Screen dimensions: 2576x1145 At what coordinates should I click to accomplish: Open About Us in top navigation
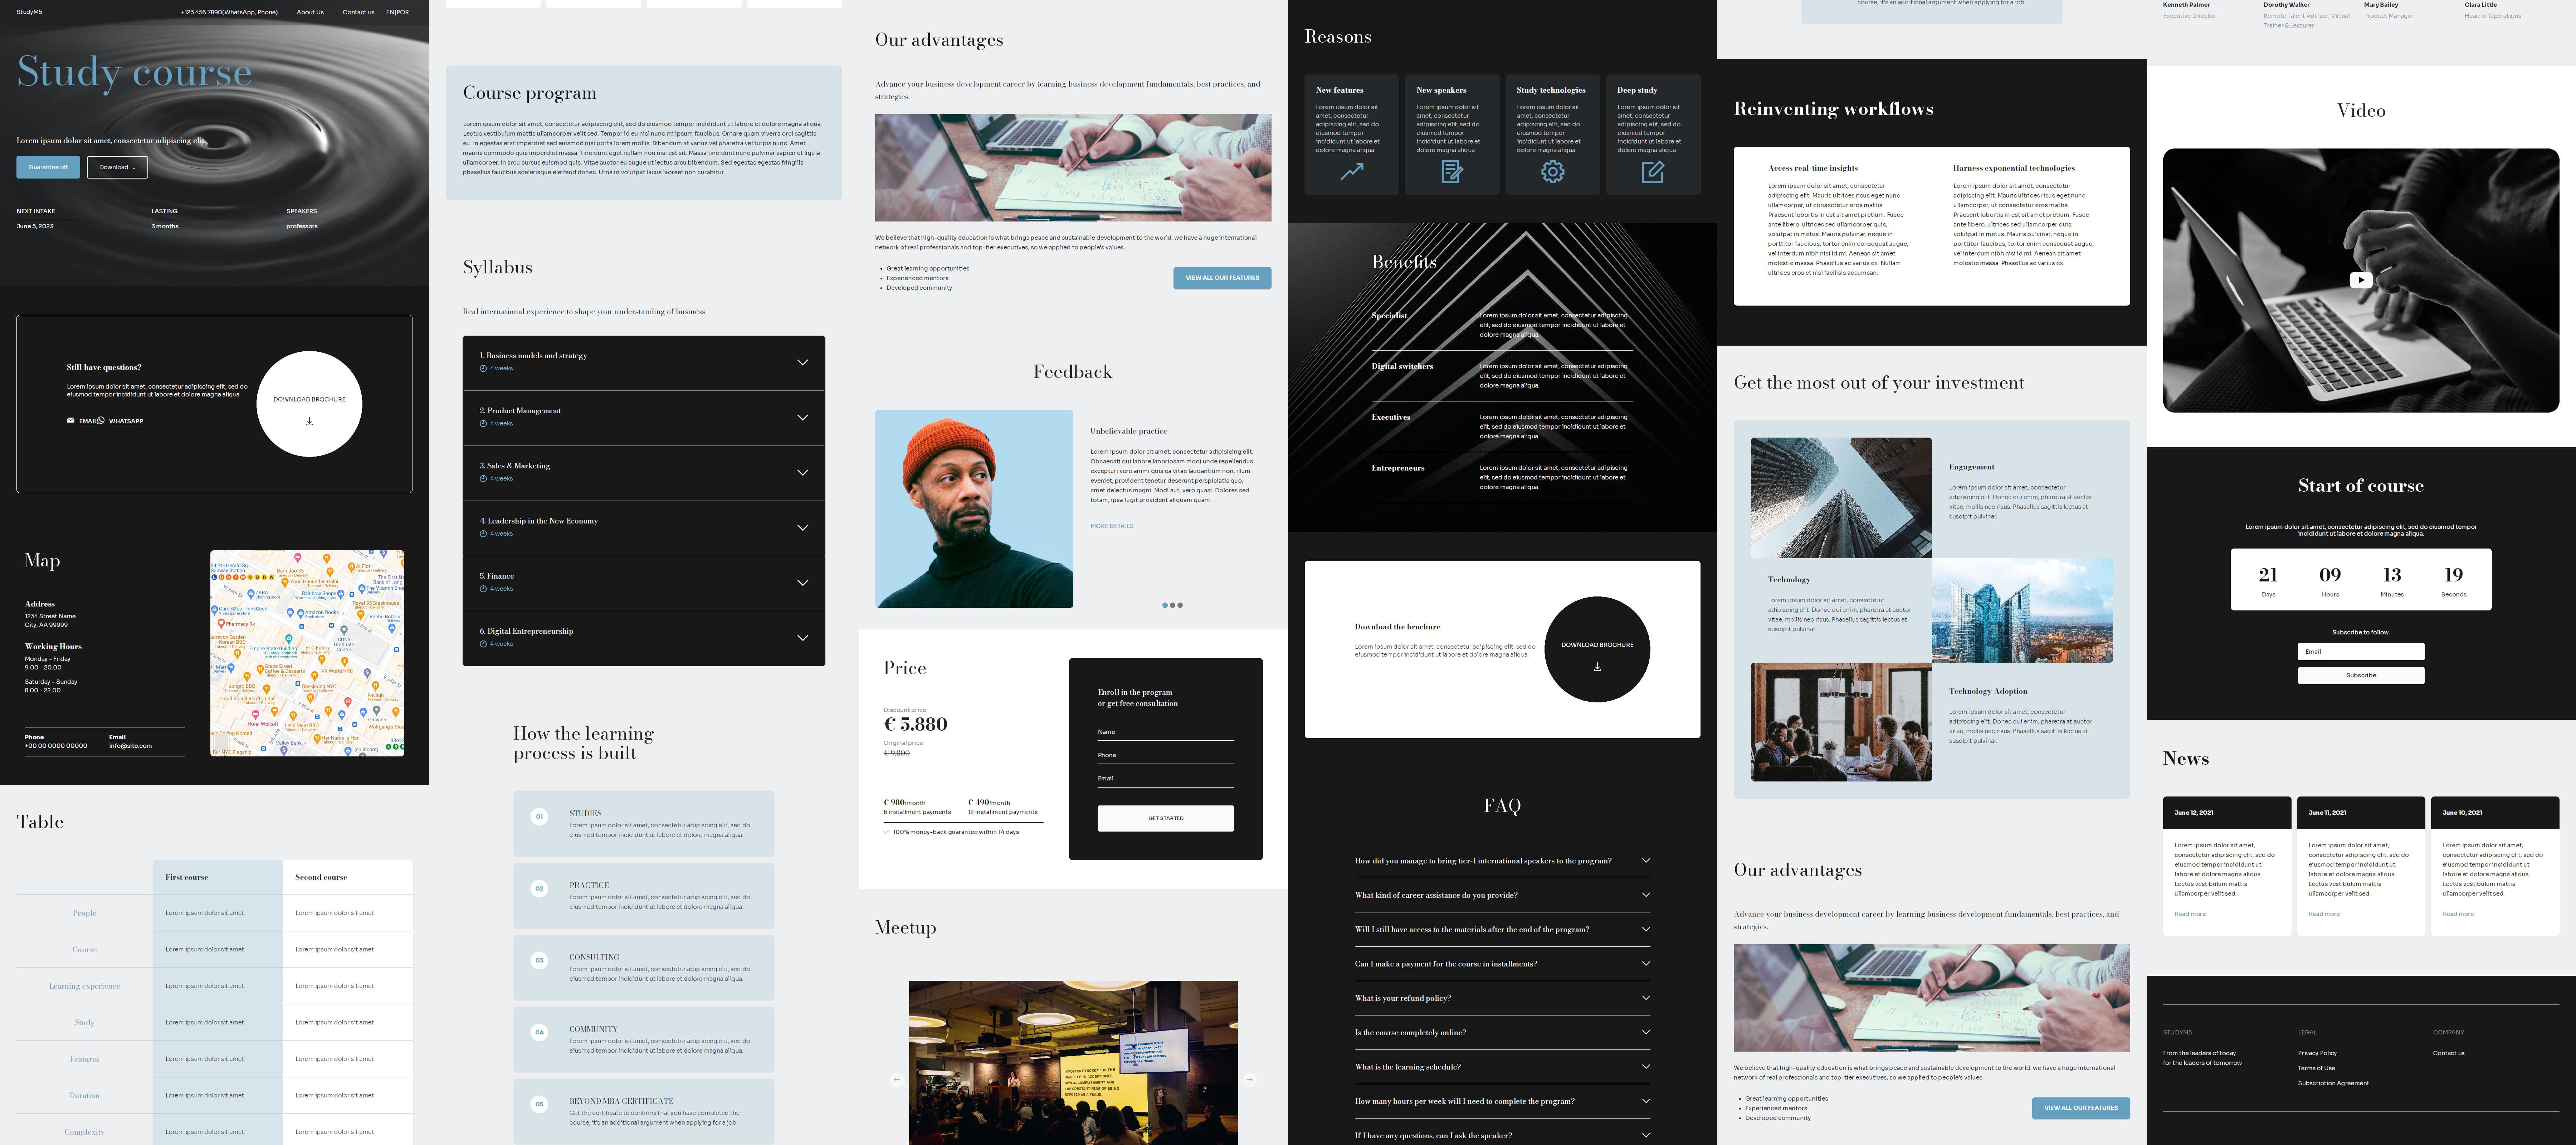(x=310, y=12)
